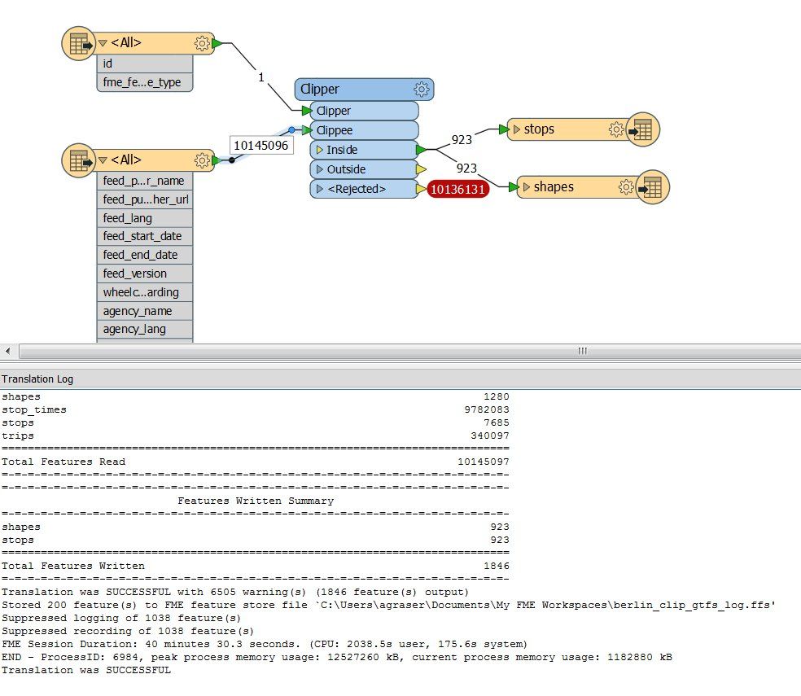Click the top reader table icon
Image resolution: width=801 pixels, height=696 pixels.
point(79,43)
